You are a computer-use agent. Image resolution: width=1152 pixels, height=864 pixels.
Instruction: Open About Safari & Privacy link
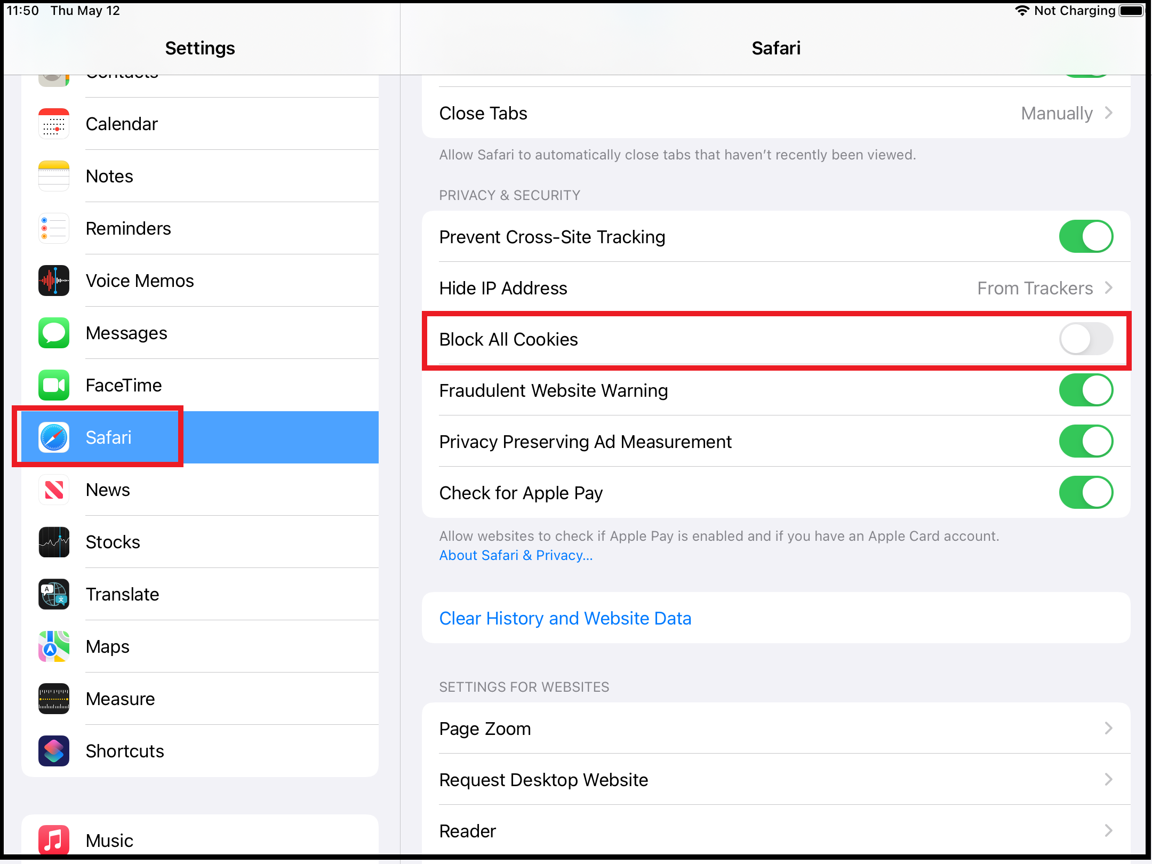point(515,555)
